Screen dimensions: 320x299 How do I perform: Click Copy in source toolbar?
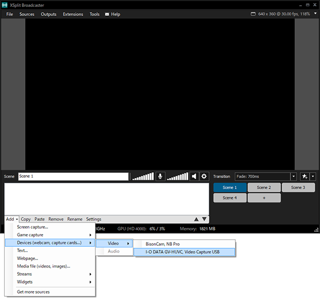pyautogui.click(x=26, y=219)
